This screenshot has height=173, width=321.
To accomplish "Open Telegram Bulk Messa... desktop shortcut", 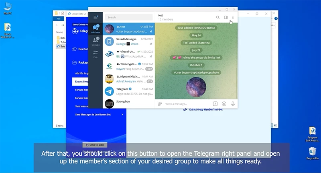I will (x=313, y=134).
